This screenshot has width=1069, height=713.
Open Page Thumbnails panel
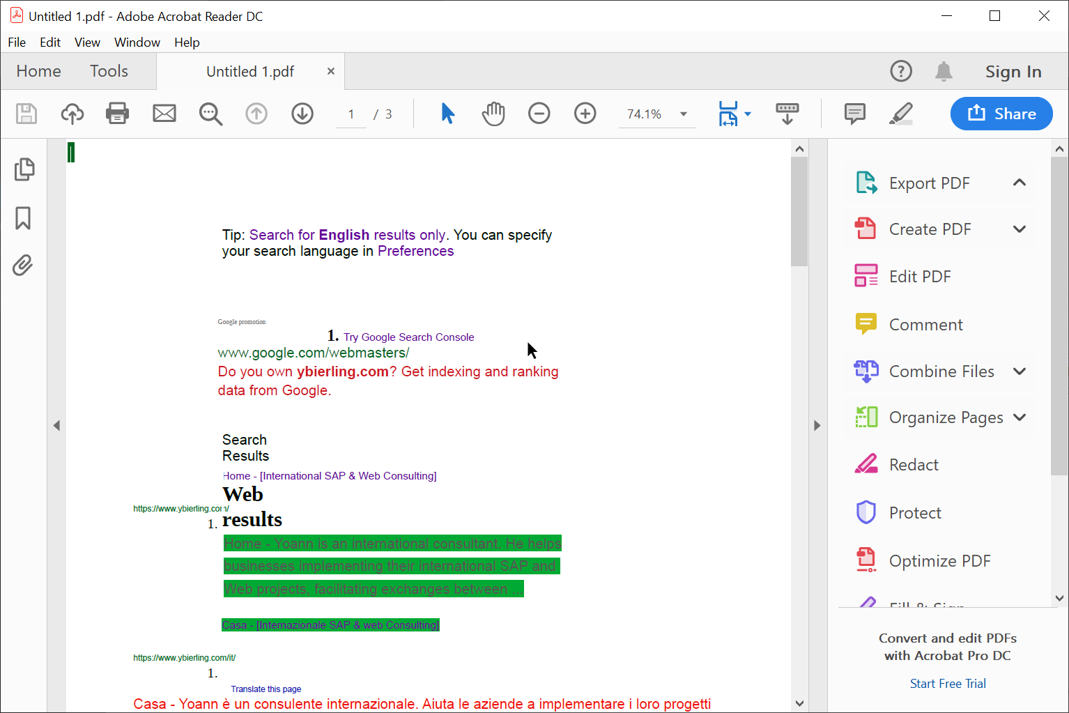click(24, 169)
